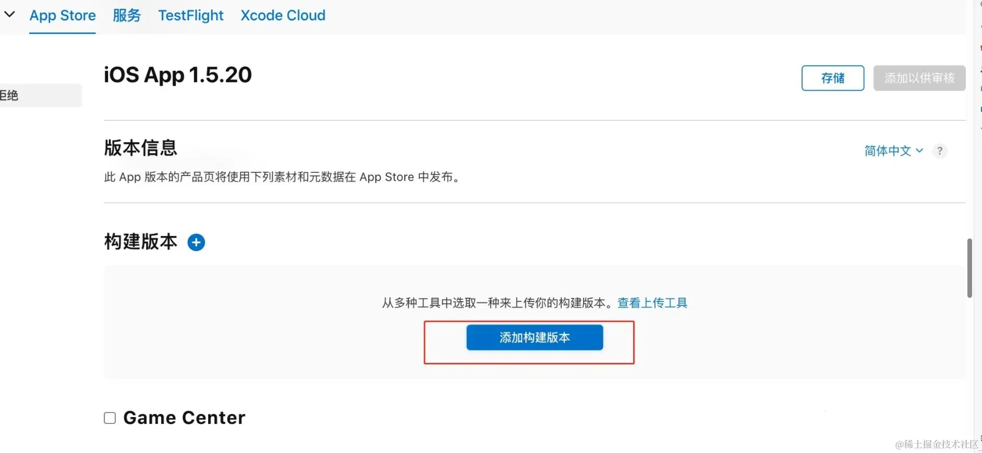Screen dimensions: 982x453
Task: Expand the chevron left of App Store tab
Action: 9,14
